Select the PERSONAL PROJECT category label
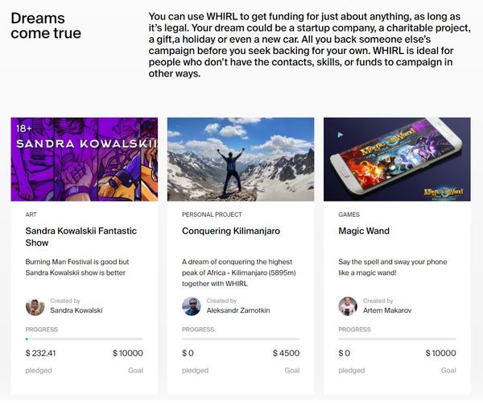This screenshot has height=403, width=483. tap(212, 214)
